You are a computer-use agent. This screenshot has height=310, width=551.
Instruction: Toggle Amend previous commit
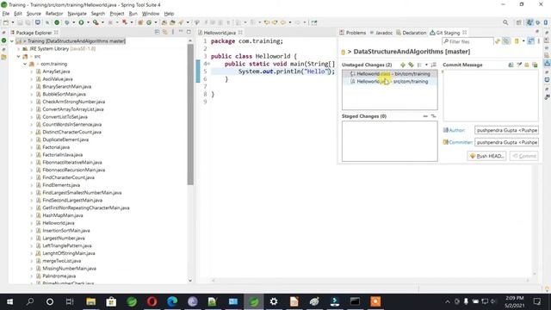511,65
